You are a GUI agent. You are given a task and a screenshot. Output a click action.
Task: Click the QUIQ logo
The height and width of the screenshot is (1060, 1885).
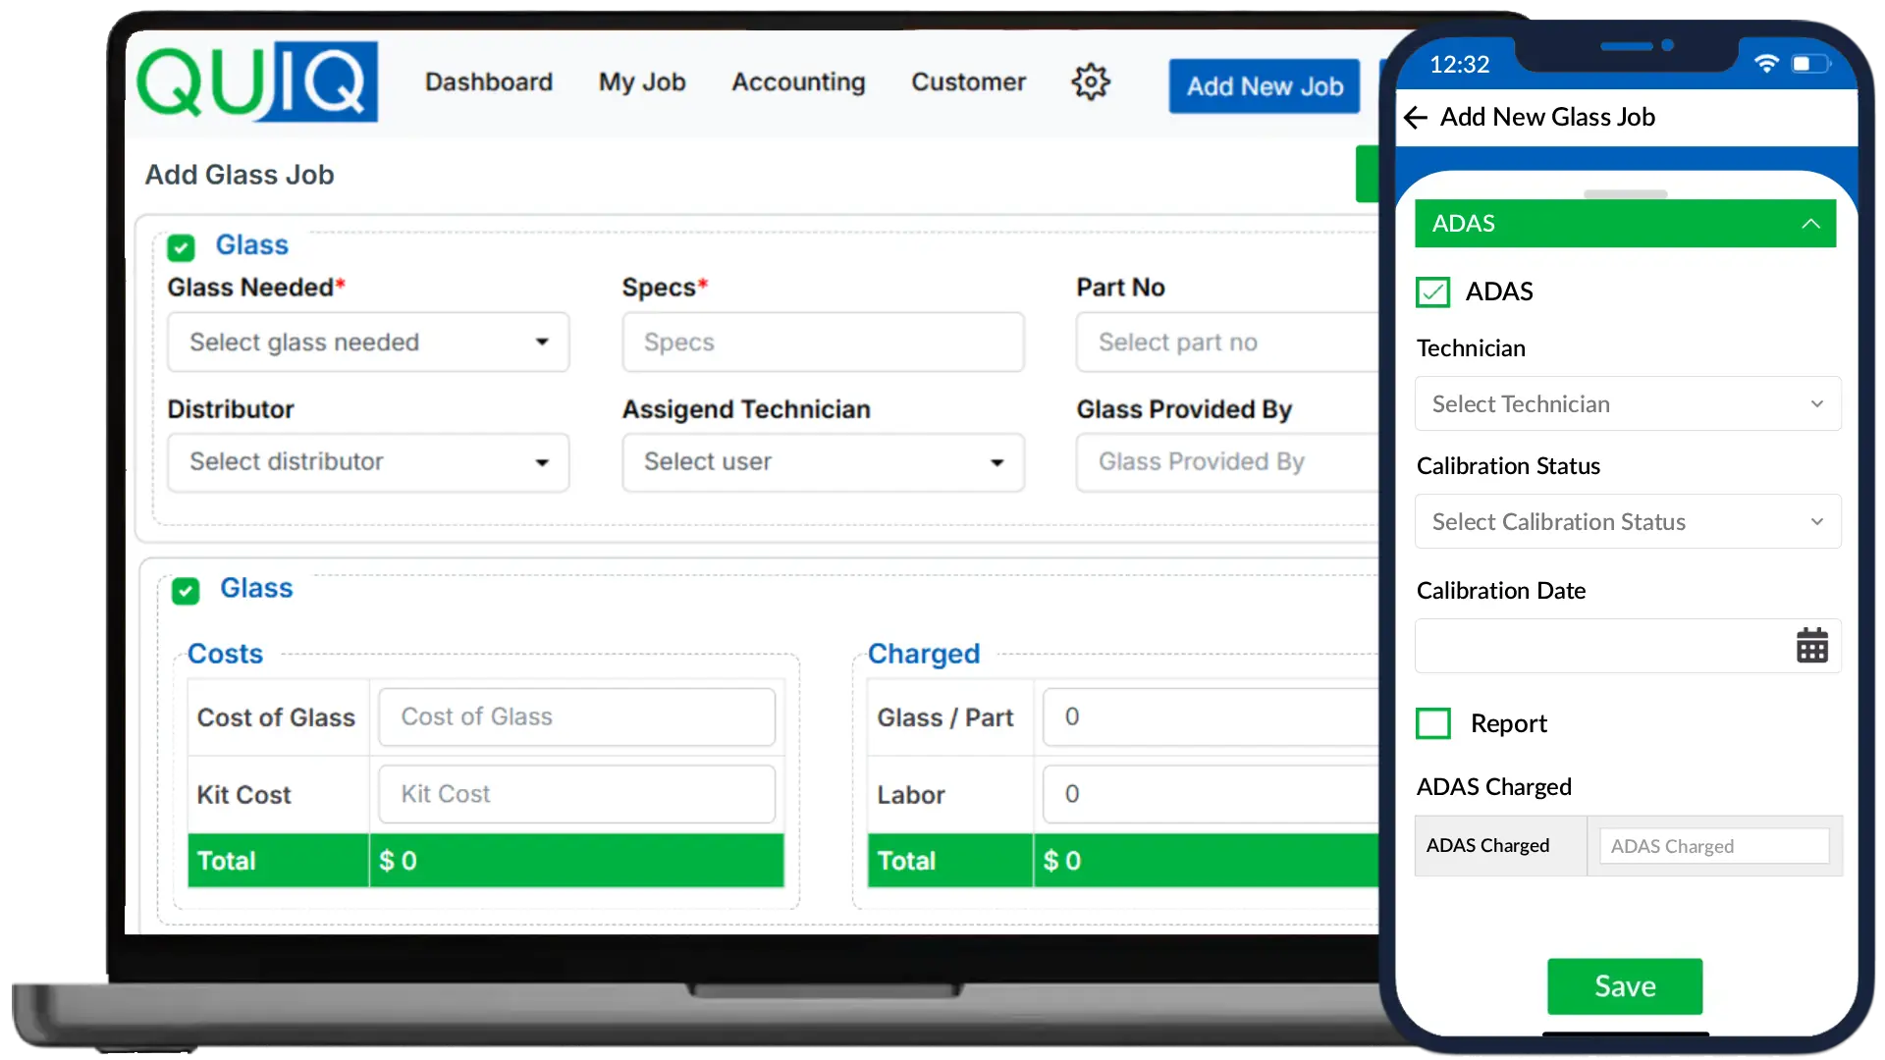(257, 81)
